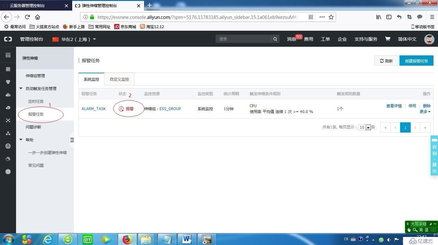Go back with browser back arrow
Image resolution: width=438 pixels, height=245 pixels.
click(6, 17)
